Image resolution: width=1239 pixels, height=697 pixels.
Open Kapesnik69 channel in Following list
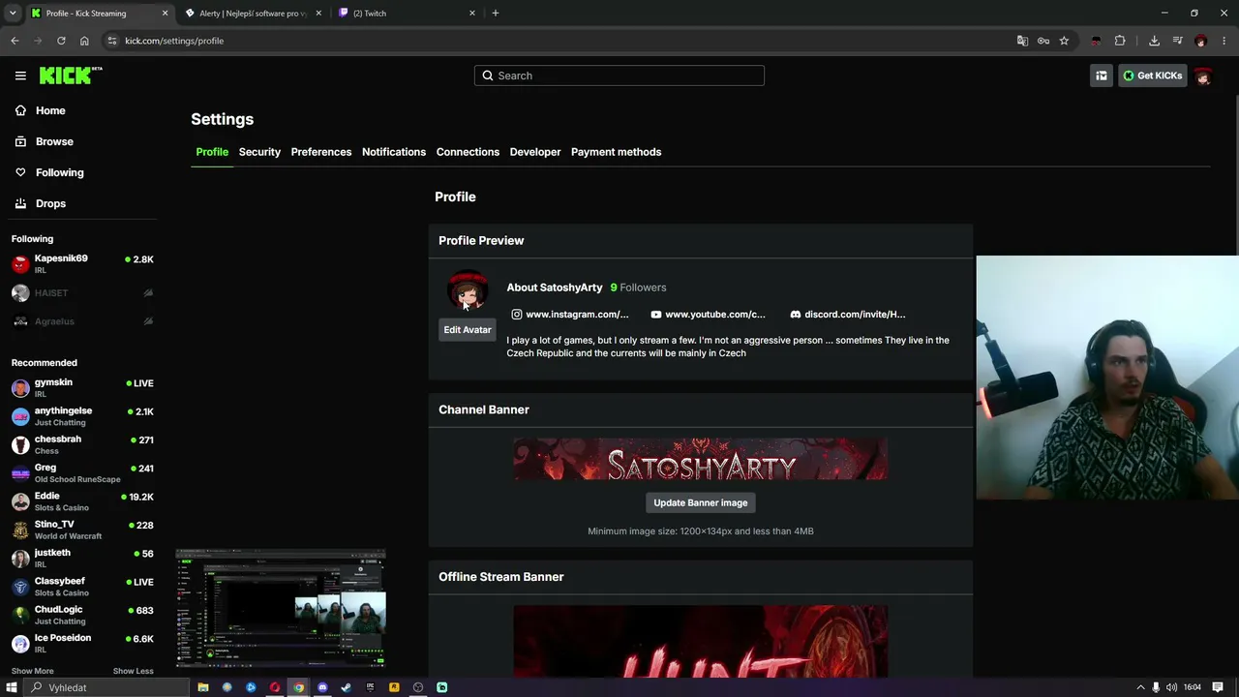[x=82, y=263]
